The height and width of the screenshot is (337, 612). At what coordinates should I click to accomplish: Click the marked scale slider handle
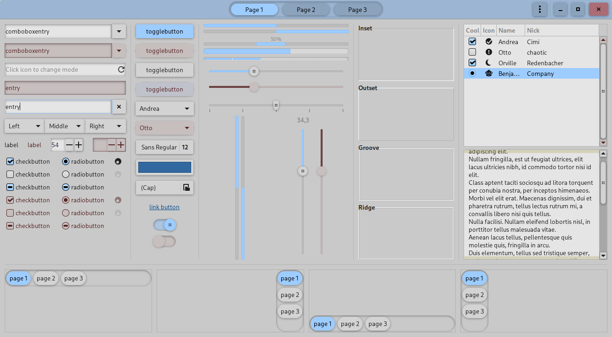click(276, 105)
